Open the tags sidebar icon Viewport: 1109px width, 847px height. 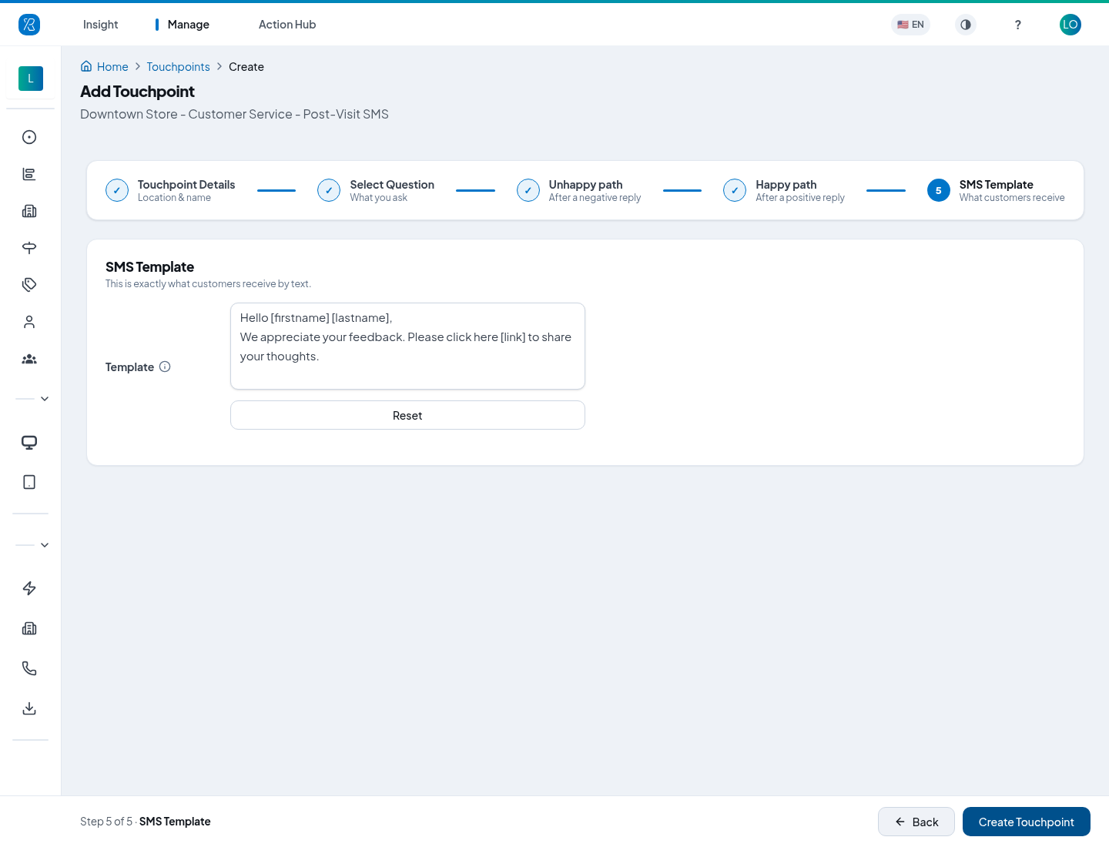pyautogui.click(x=29, y=285)
